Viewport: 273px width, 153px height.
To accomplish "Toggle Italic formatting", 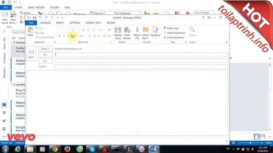I will tap(64, 36).
